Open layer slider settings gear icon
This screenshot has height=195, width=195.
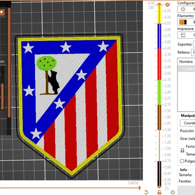click(173, 192)
